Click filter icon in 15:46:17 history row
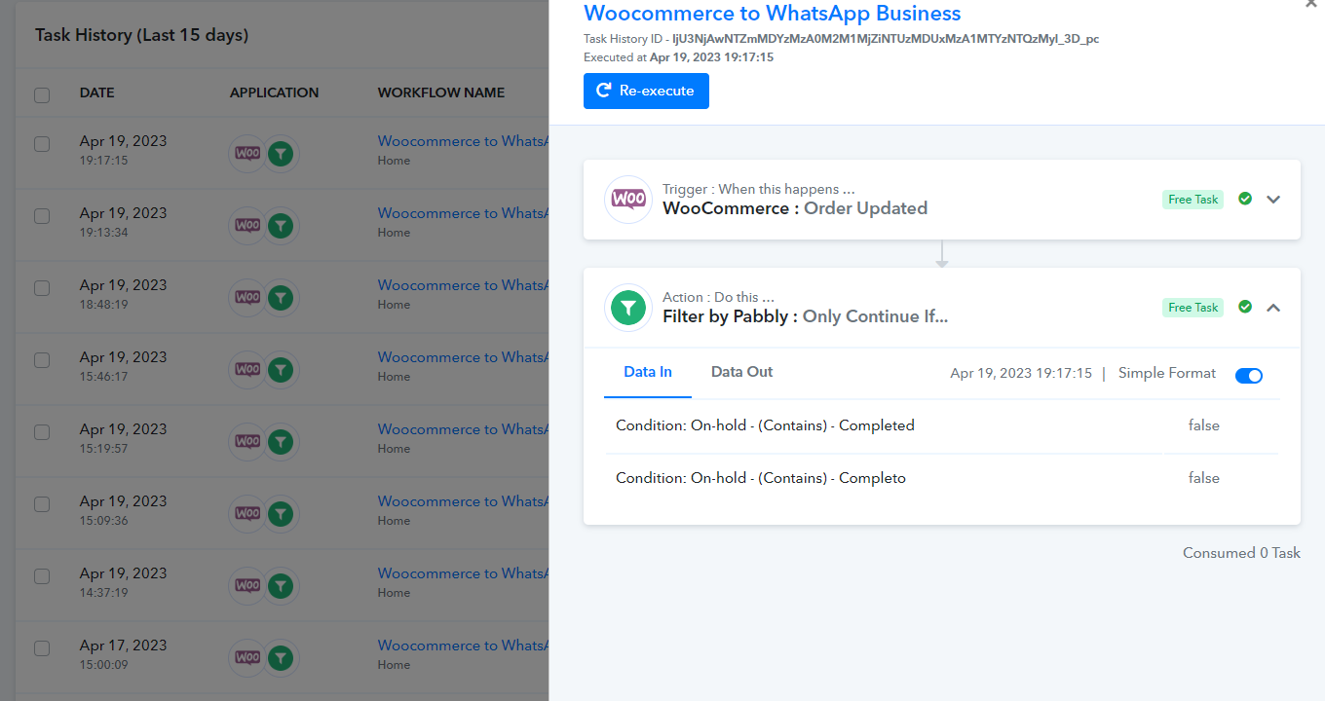This screenshot has height=701, width=1325. click(x=281, y=369)
